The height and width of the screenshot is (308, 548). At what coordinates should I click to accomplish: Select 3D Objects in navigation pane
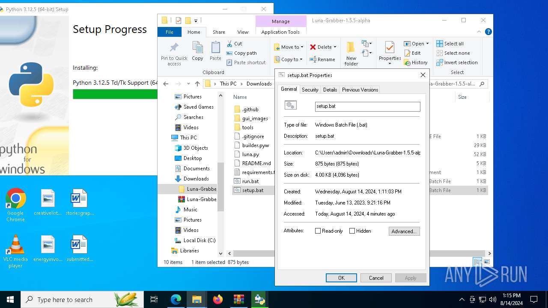196,148
